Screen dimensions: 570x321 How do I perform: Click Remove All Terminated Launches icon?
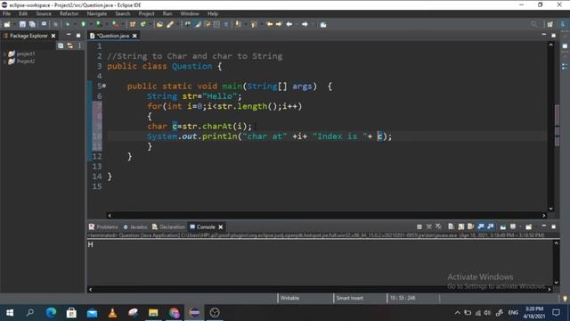pos(439,226)
